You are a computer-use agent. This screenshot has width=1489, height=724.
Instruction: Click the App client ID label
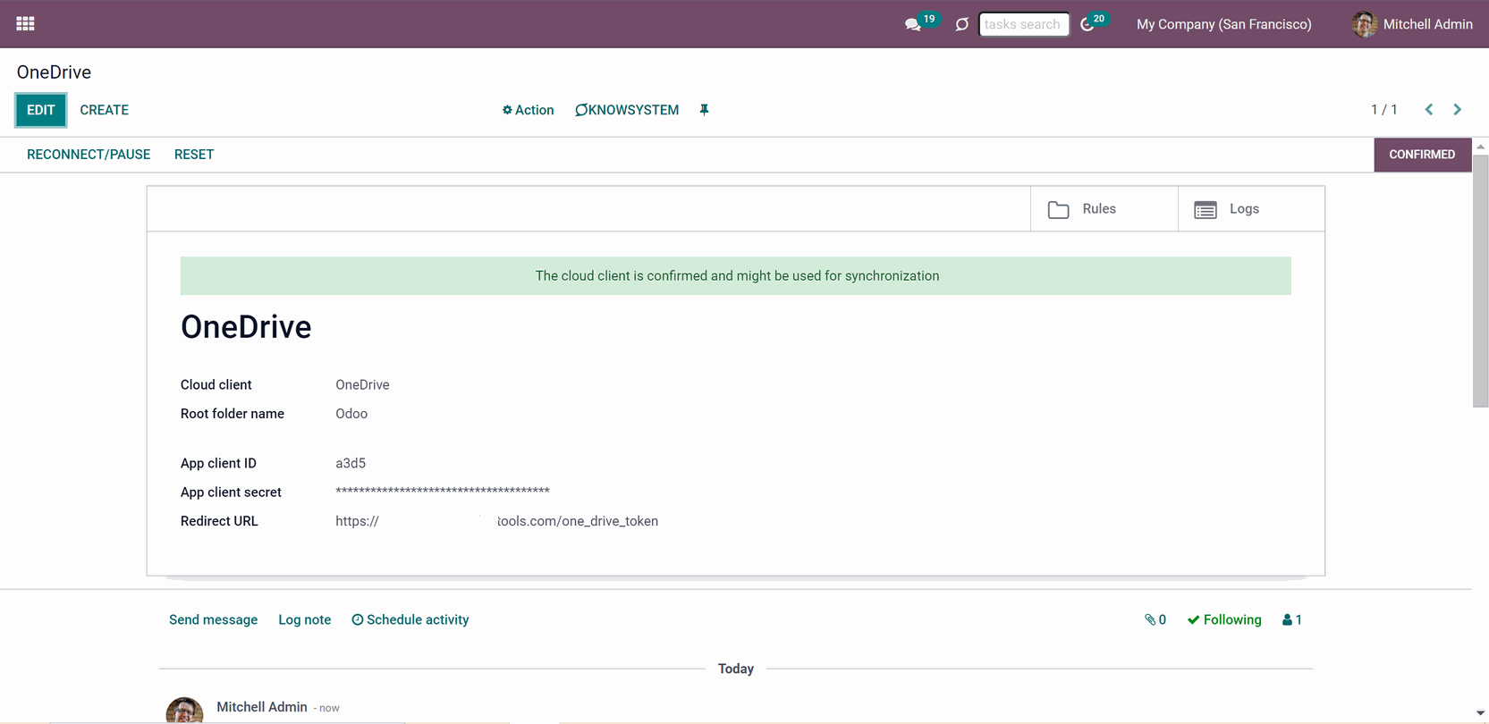(218, 463)
